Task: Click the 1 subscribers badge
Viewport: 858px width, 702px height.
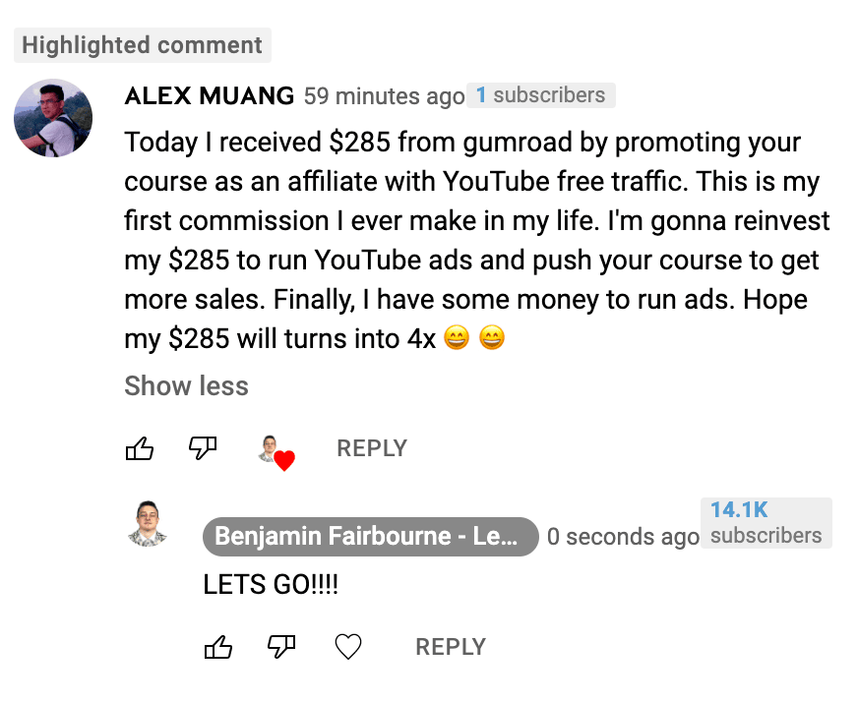Action: [x=540, y=95]
